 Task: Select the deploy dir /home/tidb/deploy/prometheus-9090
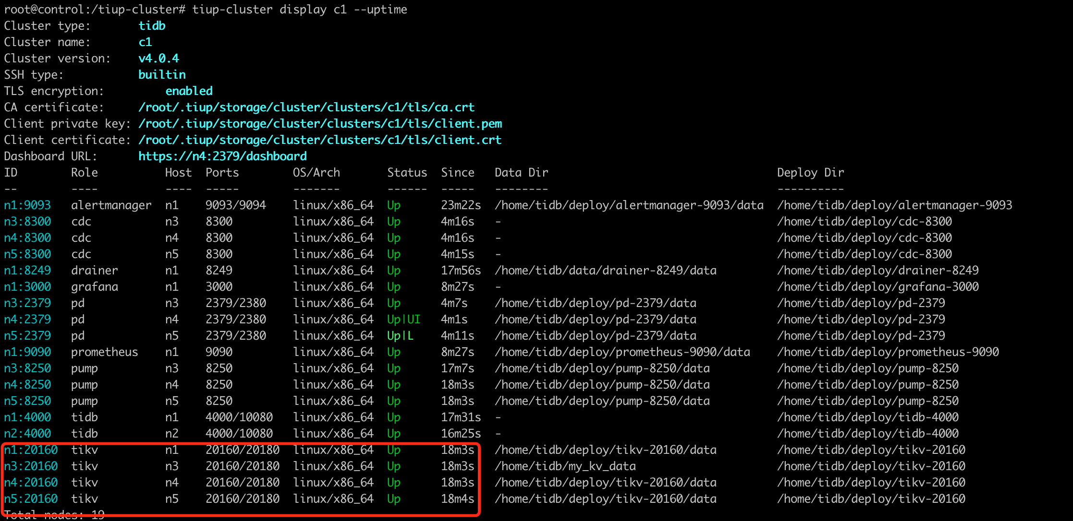coord(888,352)
